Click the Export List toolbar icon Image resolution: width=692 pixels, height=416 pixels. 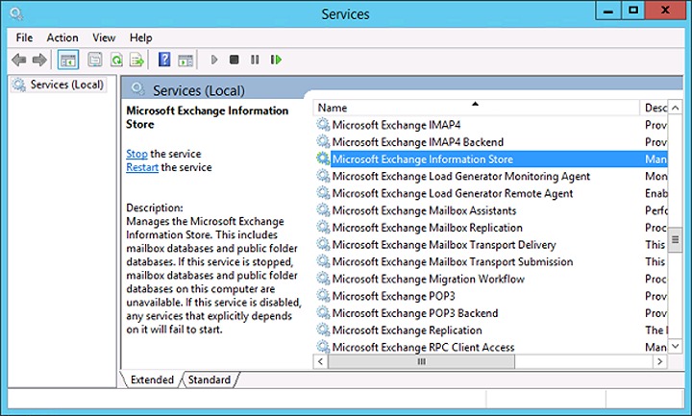[137, 60]
